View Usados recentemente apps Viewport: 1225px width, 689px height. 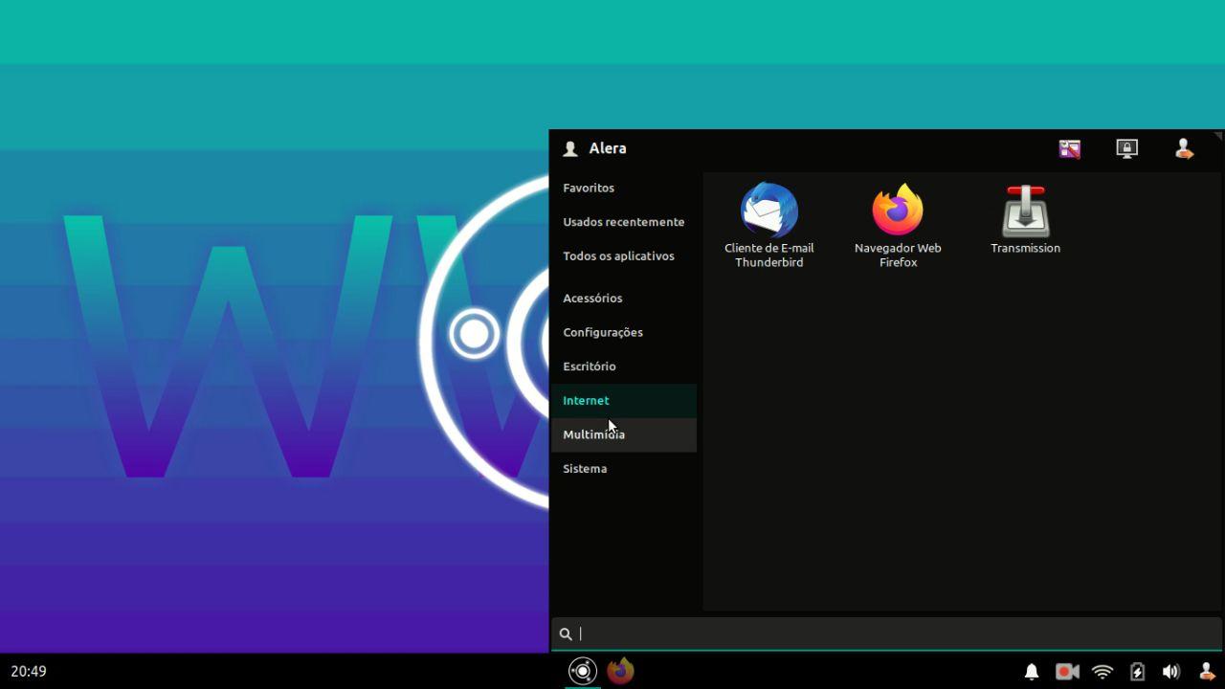pos(624,221)
